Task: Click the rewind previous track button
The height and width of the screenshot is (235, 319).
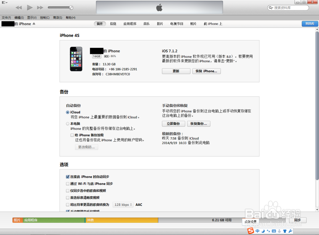Action: (19, 8)
